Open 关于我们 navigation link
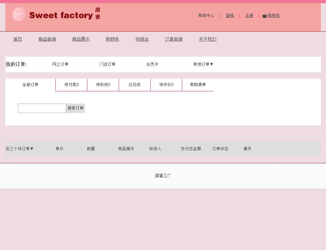This screenshot has width=326, height=250. pyautogui.click(x=207, y=39)
